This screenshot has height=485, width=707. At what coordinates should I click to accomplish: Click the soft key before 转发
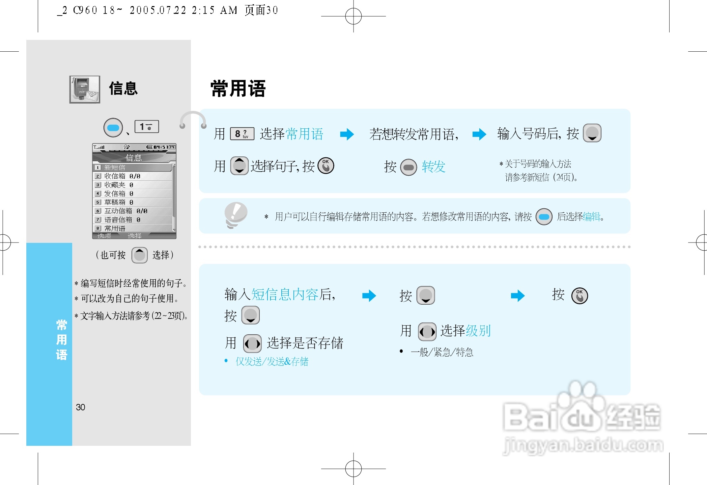pyautogui.click(x=408, y=167)
